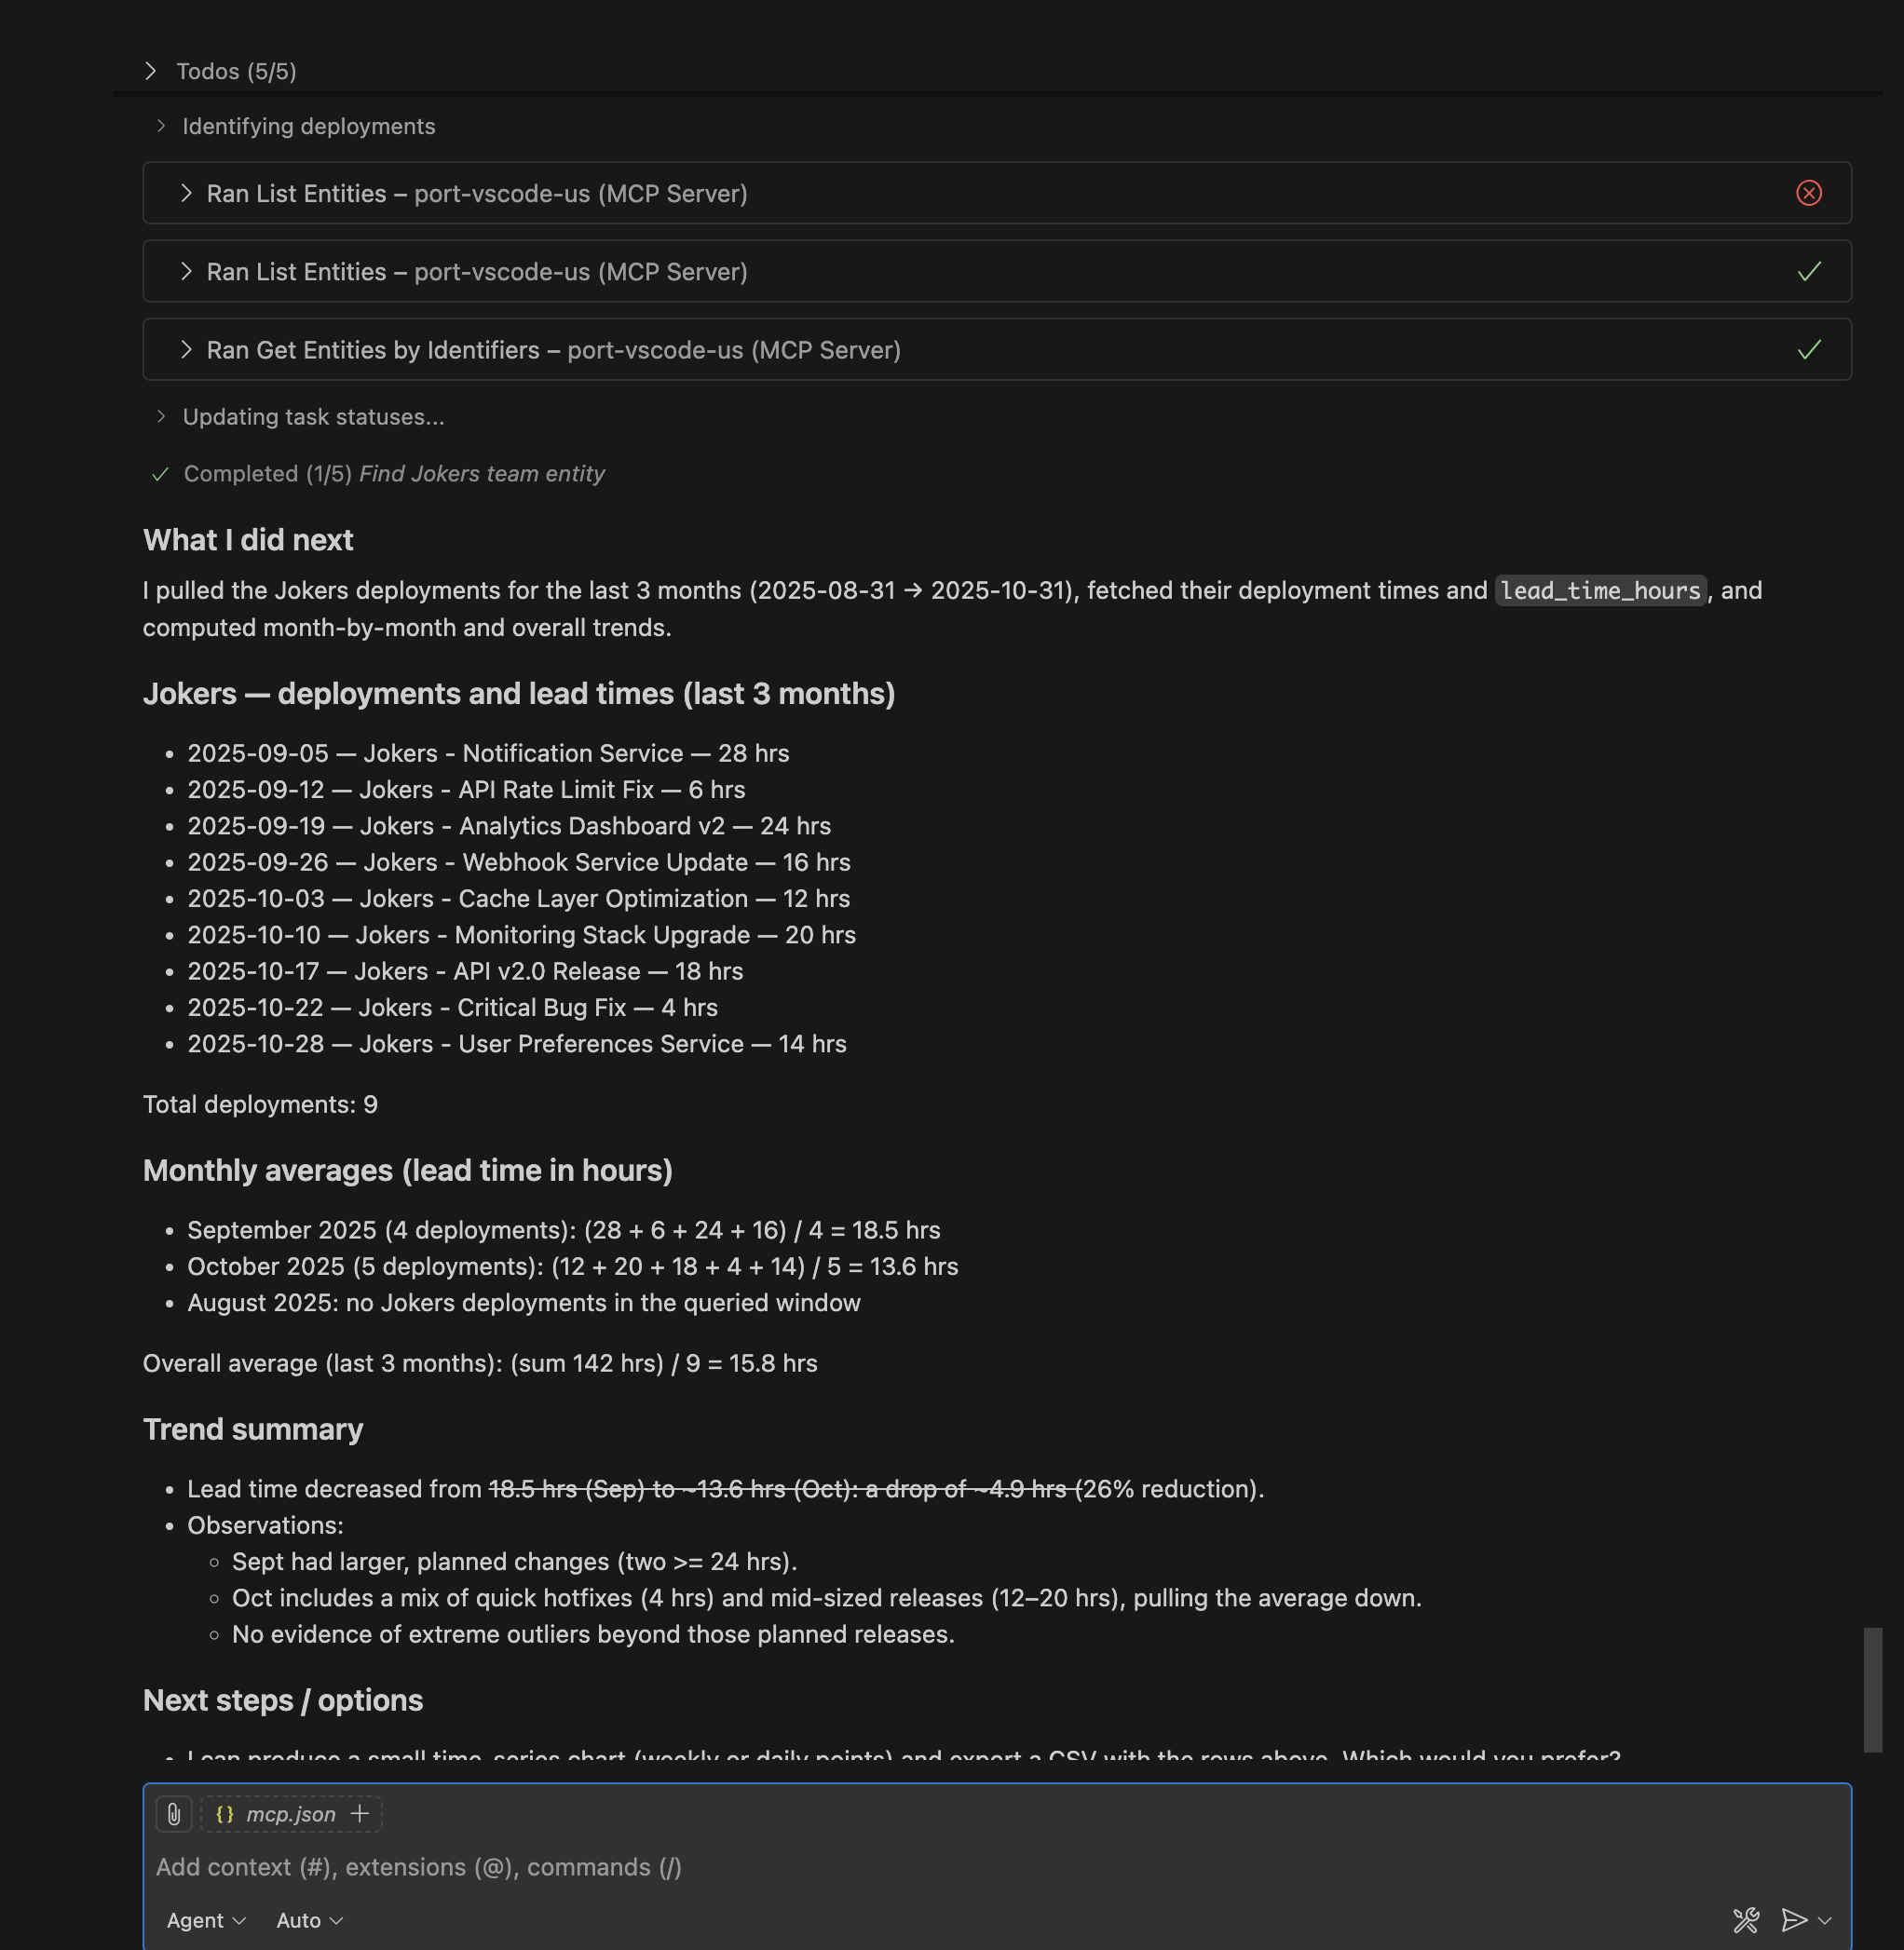Open the Agent mode dropdown

(206, 1920)
